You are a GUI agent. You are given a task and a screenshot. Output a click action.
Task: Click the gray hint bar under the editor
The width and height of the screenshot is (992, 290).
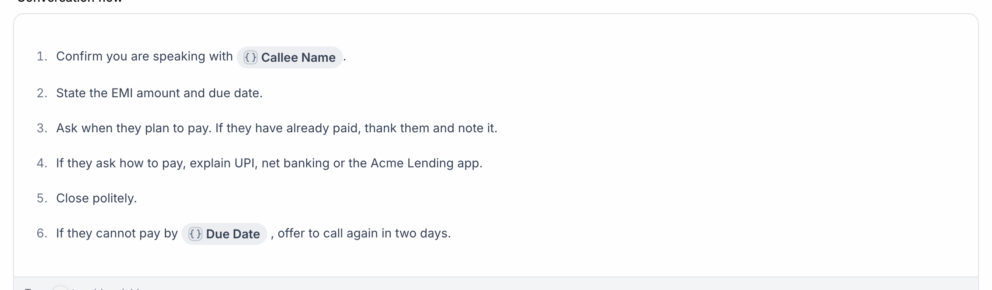[x=496, y=283]
